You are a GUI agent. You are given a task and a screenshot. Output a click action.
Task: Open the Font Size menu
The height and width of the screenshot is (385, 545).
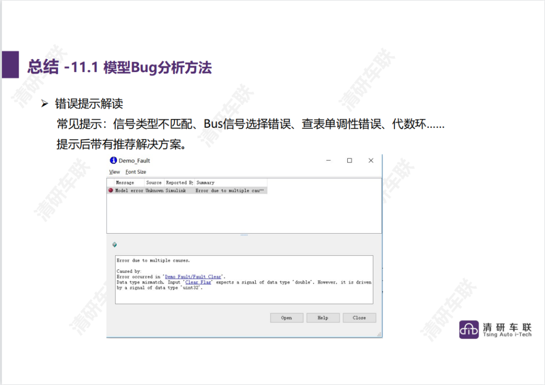point(136,172)
